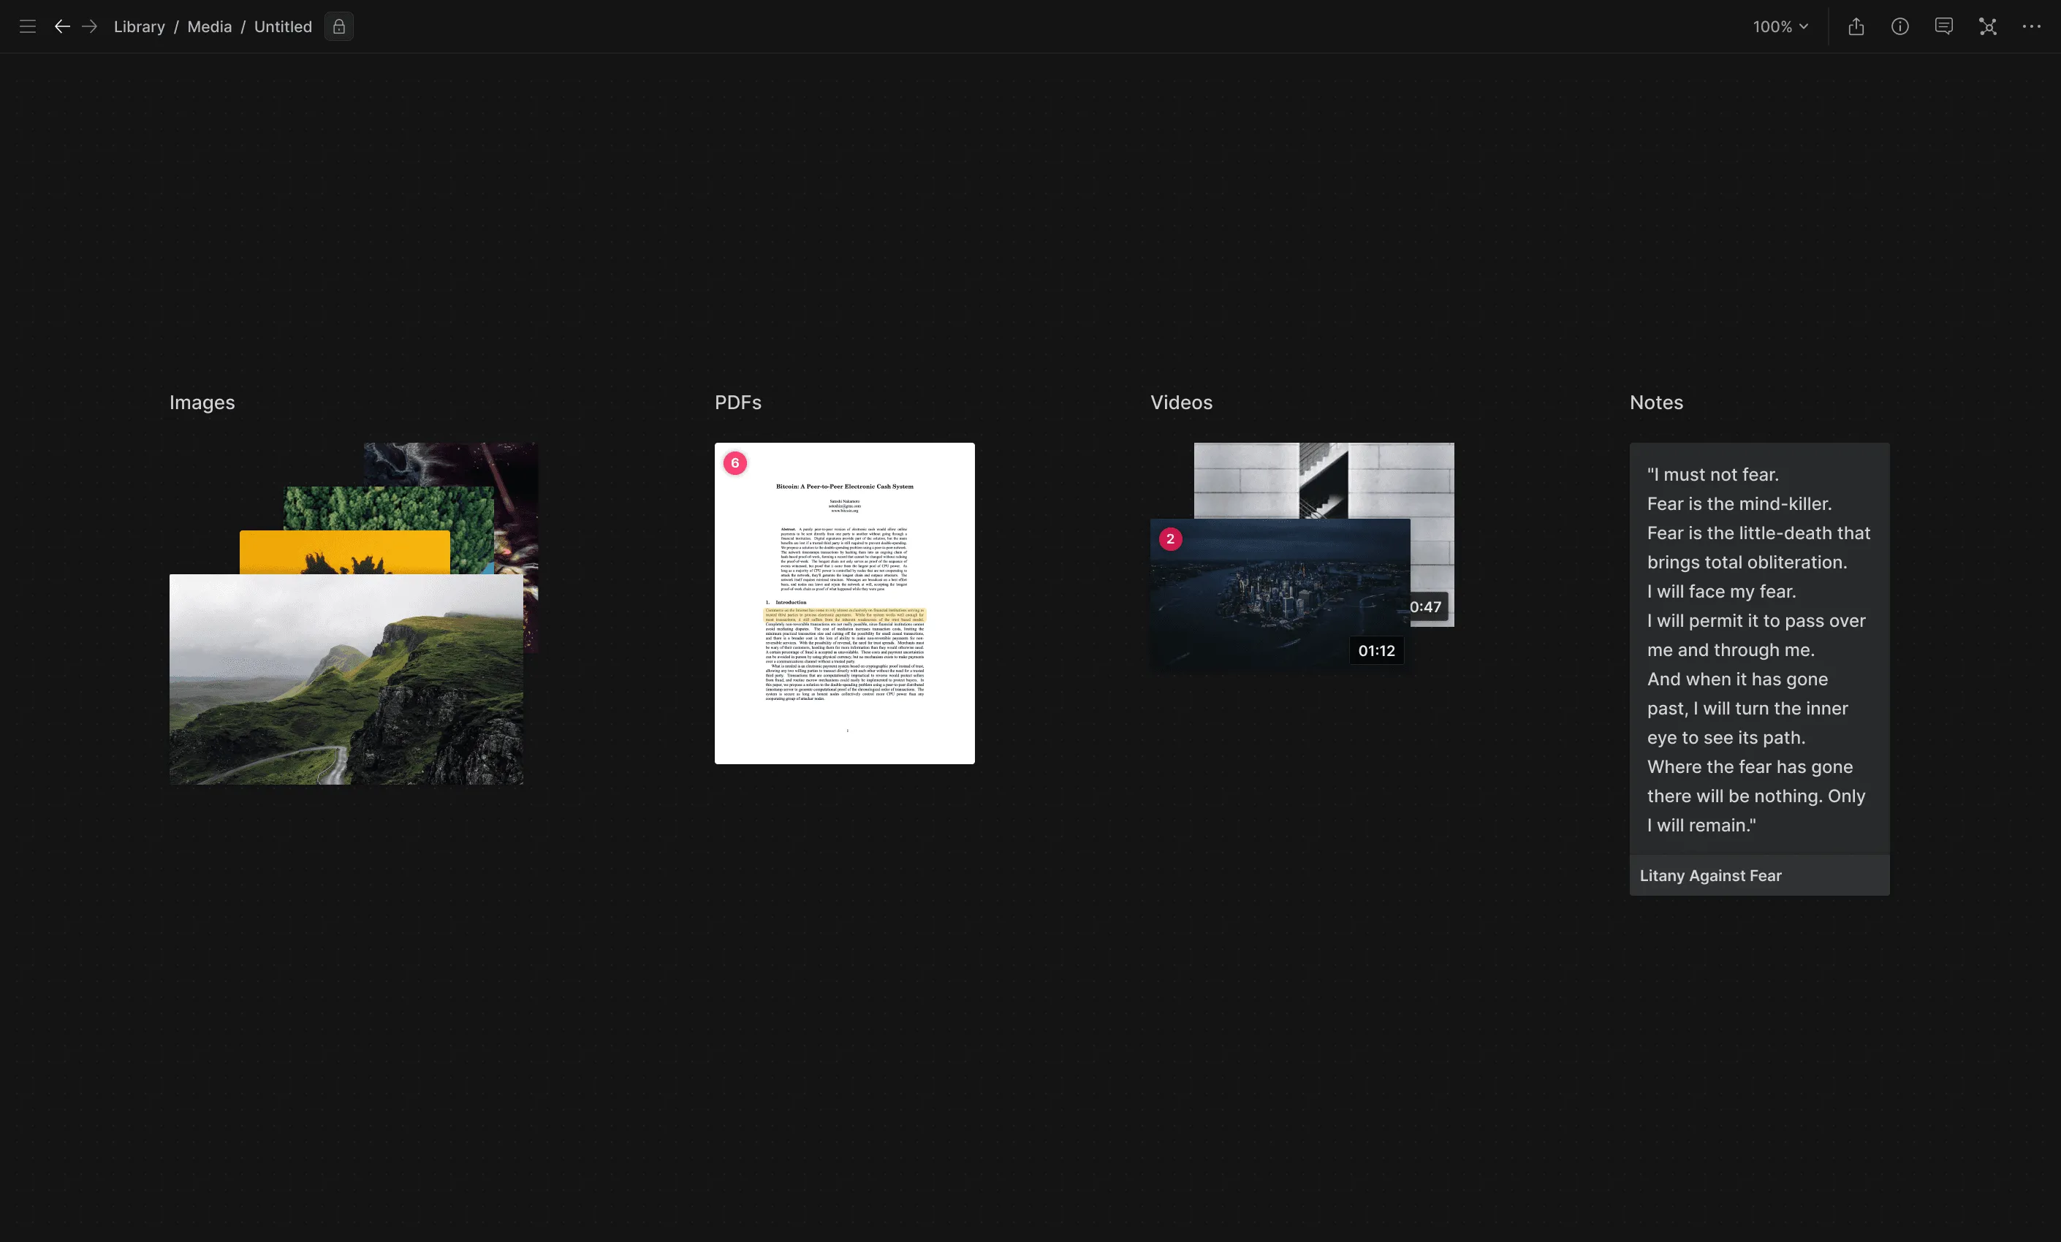
Task: Select the Videos section label
Action: coord(1181,403)
